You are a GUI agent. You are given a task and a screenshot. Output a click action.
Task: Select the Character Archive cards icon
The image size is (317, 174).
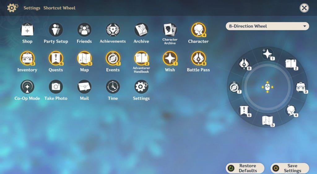[170, 30]
